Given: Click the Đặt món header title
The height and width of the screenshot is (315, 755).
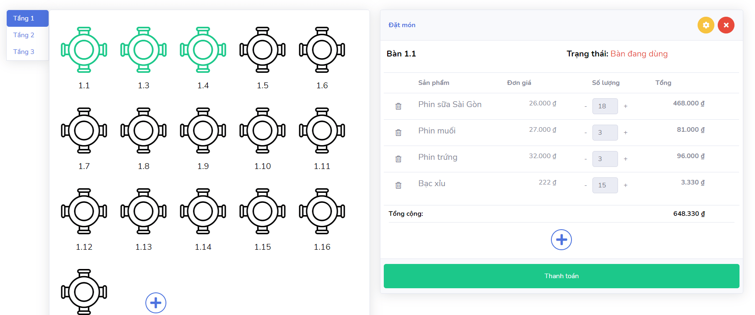Looking at the screenshot, I should click(x=402, y=25).
